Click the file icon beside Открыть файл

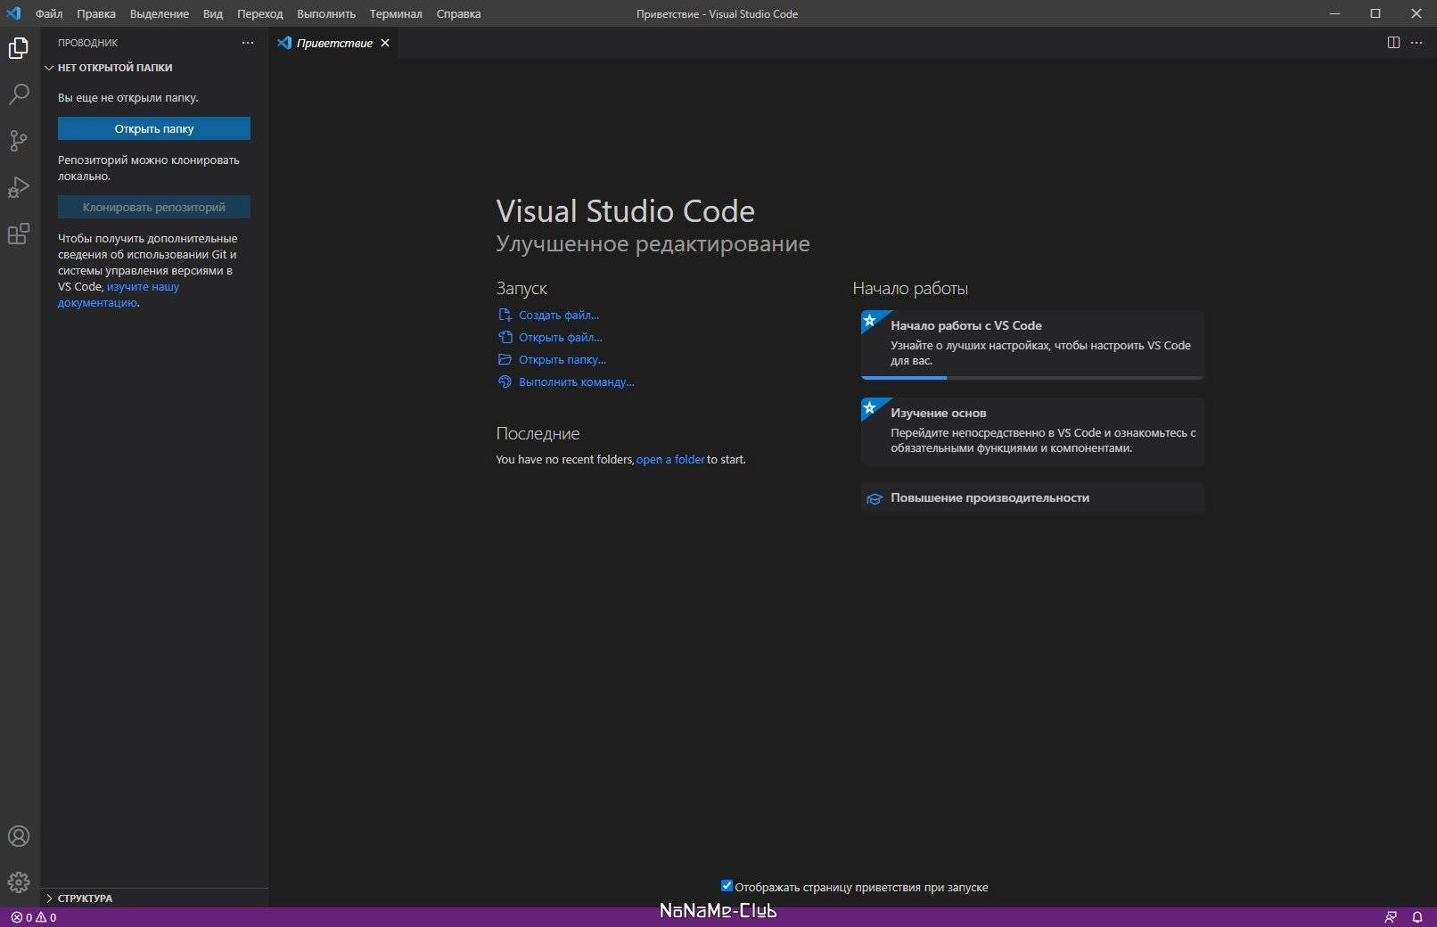pyautogui.click(x=505, y=337)
